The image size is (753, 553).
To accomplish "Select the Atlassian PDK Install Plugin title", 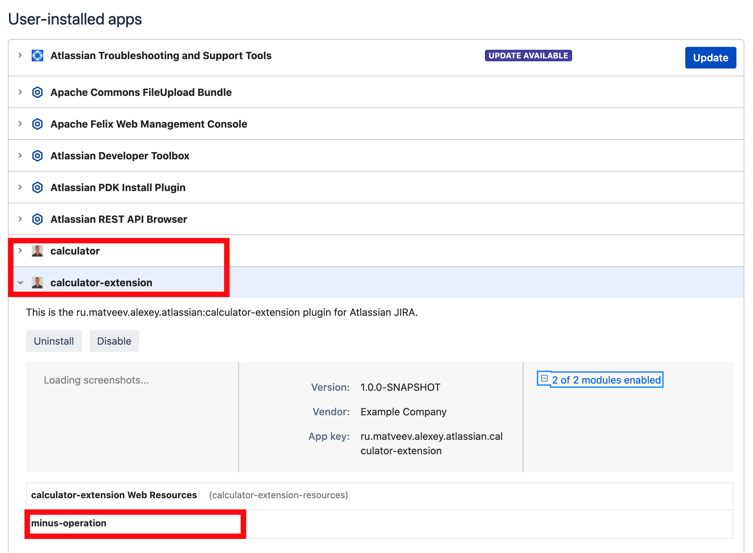I will (x=118, y=187).
